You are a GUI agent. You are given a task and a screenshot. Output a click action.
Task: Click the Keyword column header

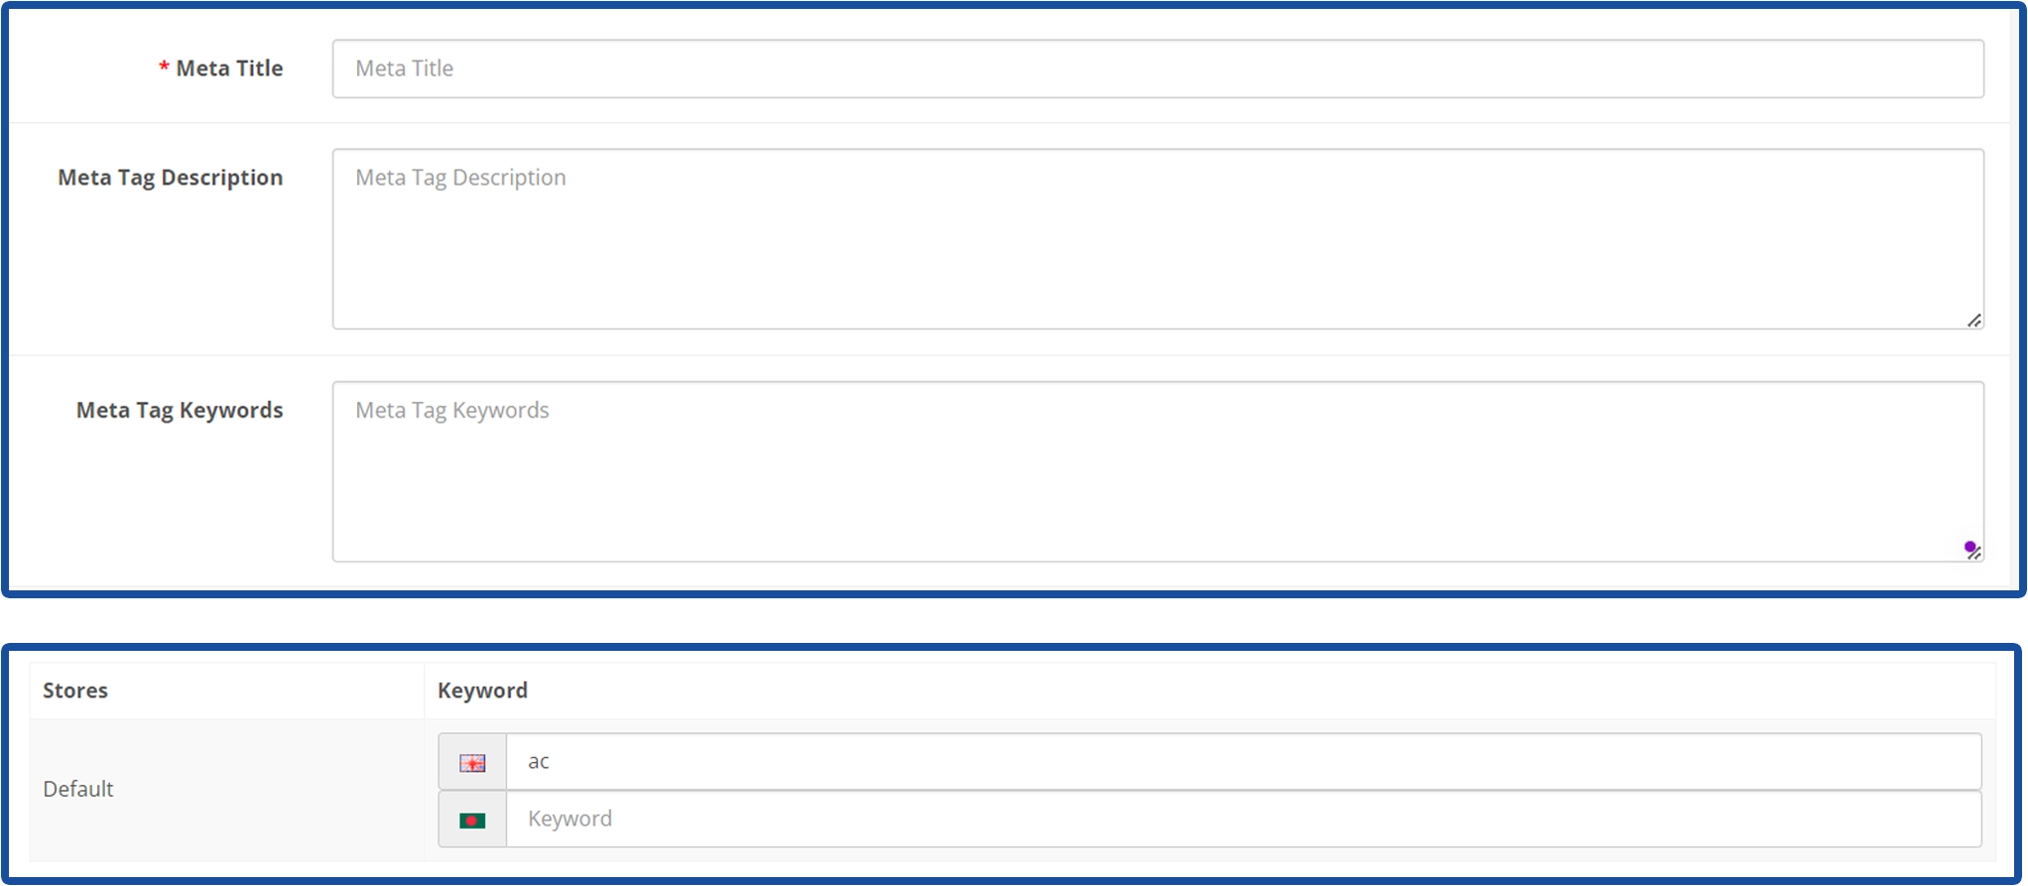tap(482, 691)
